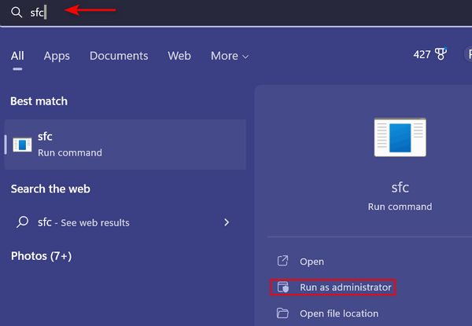Select the sfc Run command best match

coord(125,145)
